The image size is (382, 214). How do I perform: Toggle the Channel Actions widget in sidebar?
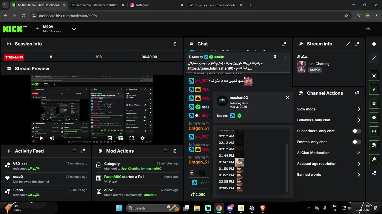pyautogui.click(x=374, y=145)
